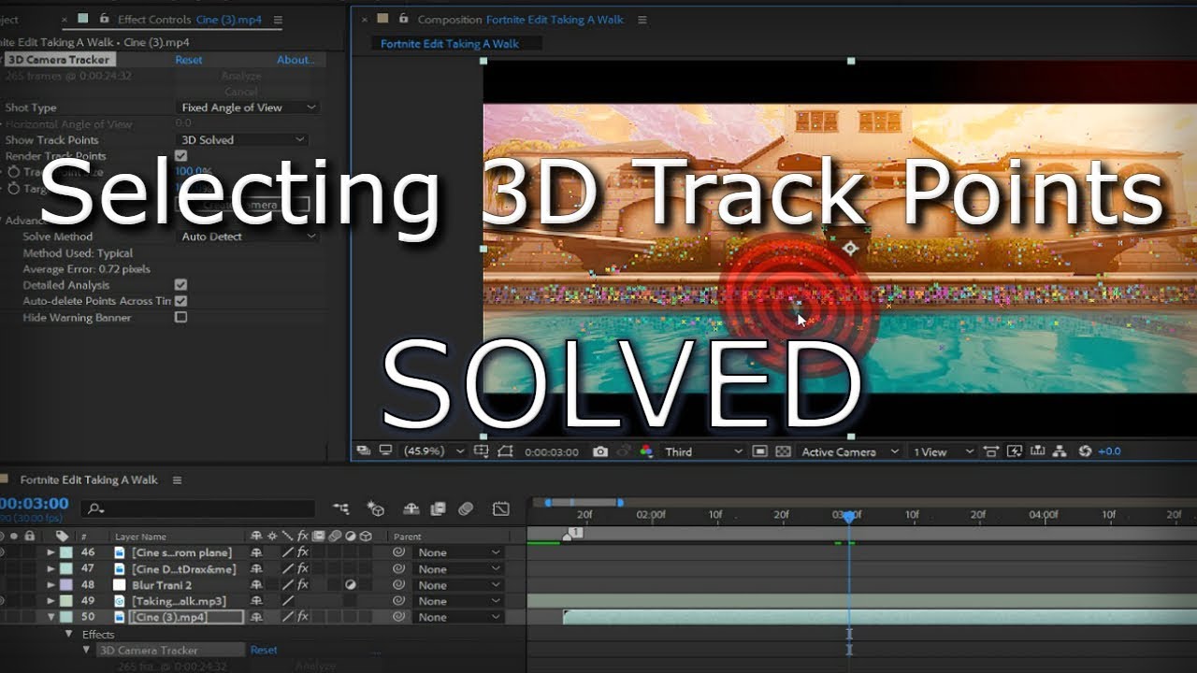1197x673 pixels.
Task: Toggle pixel aspect ratio correction icon
Action: click(990, 451)
